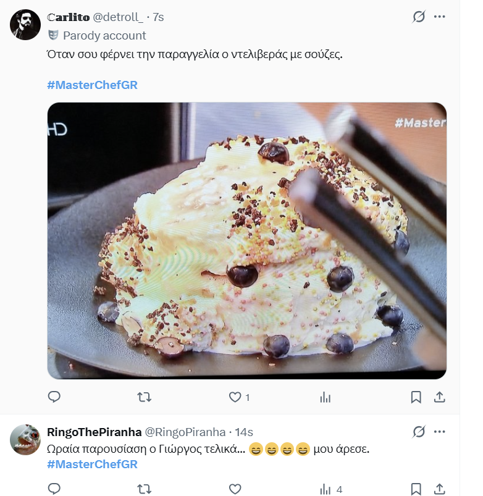Click Grok icon on RingoThePiranha's tweet
Image resolution: width=483 pixels, height=496 pixels.
pyautogui.click(x=419, y=431)
